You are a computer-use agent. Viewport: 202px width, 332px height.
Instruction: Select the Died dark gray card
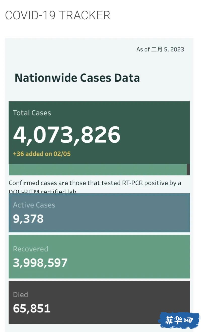click(99, 302)
